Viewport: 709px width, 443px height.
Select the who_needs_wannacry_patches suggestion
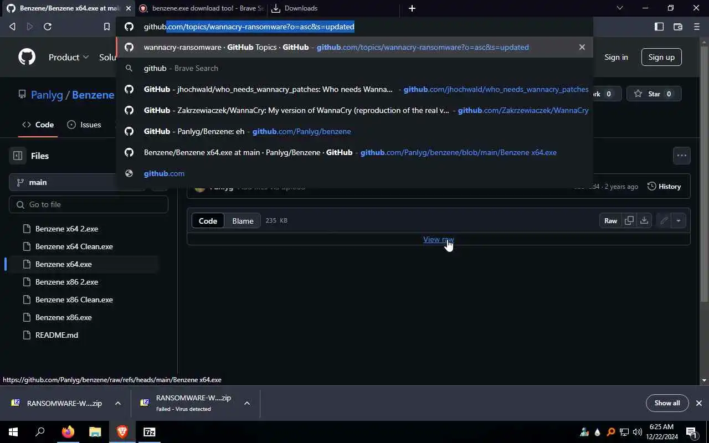pos(354,89)
